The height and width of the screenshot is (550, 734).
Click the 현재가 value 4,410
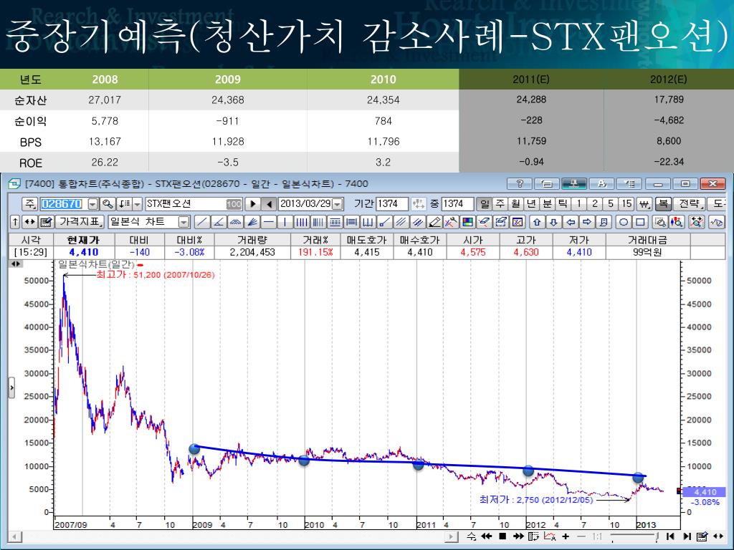point(84,252)
